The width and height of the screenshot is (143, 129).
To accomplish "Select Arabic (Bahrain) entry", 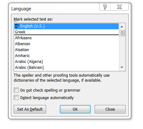I will (66, 68).
